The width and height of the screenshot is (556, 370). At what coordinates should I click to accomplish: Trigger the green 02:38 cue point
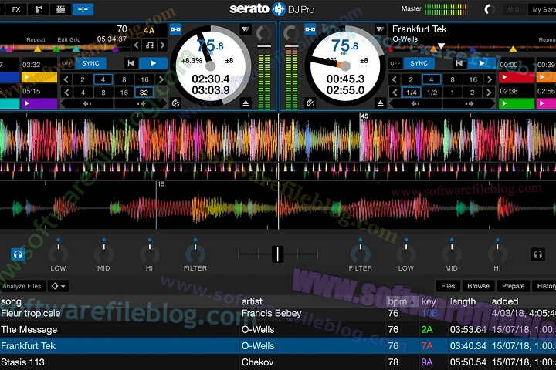[517, 103]
